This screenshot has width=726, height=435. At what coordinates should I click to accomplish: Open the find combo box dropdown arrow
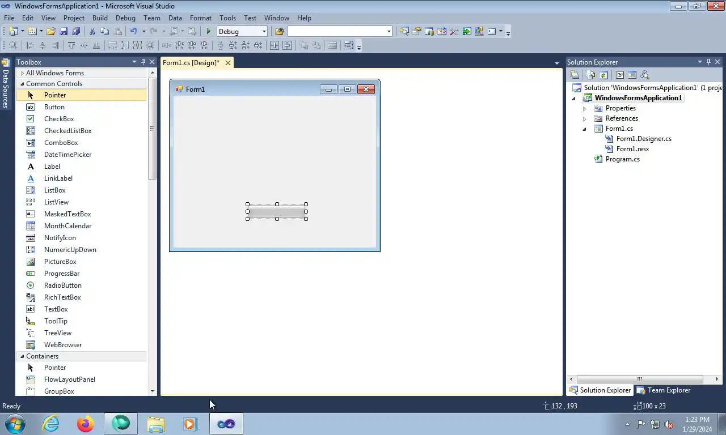pyautogui.click(x=389, y=32)
